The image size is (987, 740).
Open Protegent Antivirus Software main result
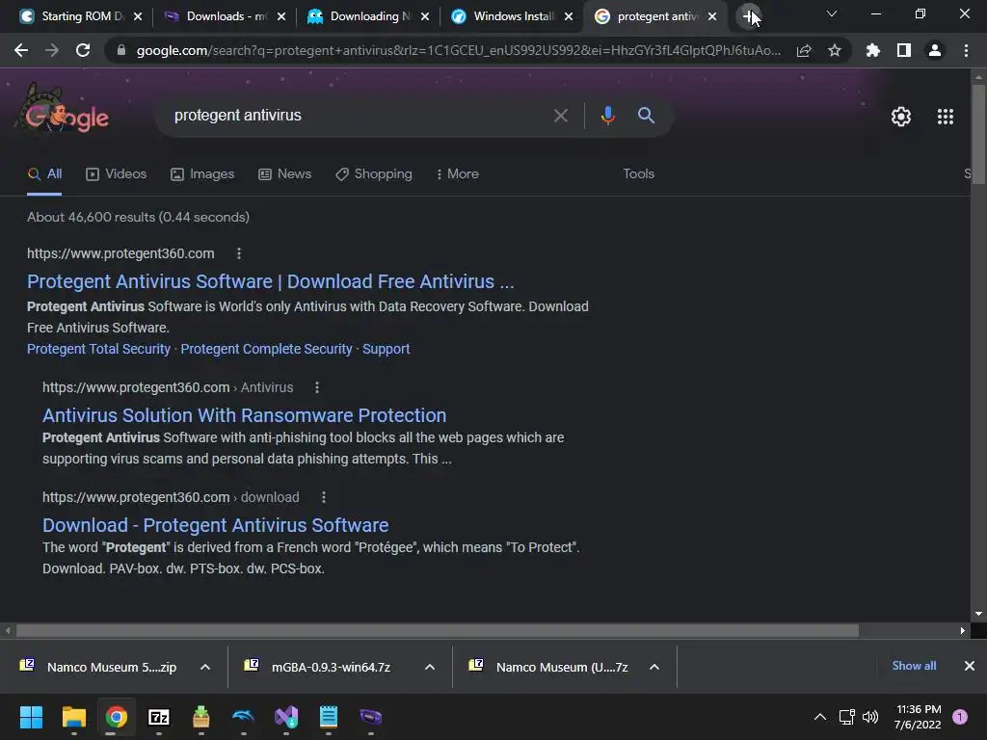(271, 282)
